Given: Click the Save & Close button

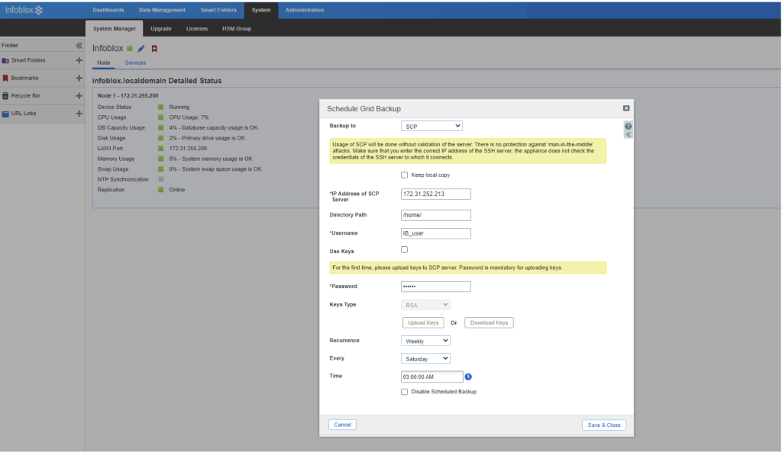Looking at the screenshot, I should (x=603, y=425).
